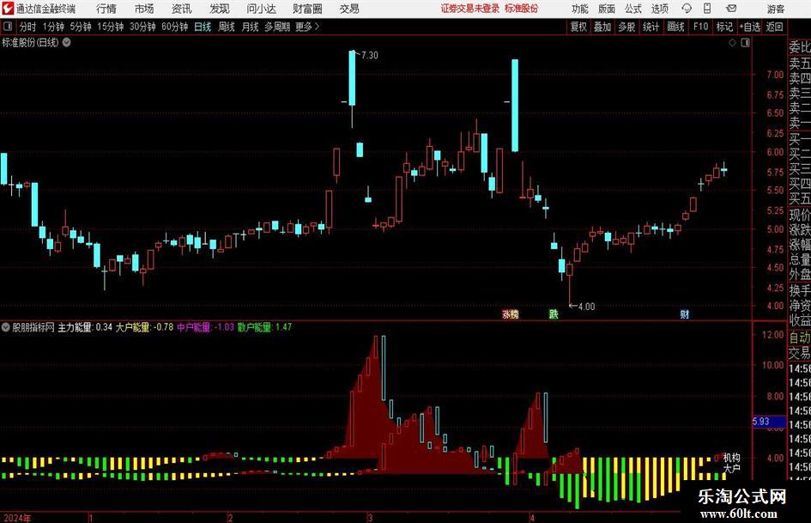The height and width of the screenshot is (523, 811).
Task: Click the 财 finance marker on the chart
Action: [x=684, y=314]
